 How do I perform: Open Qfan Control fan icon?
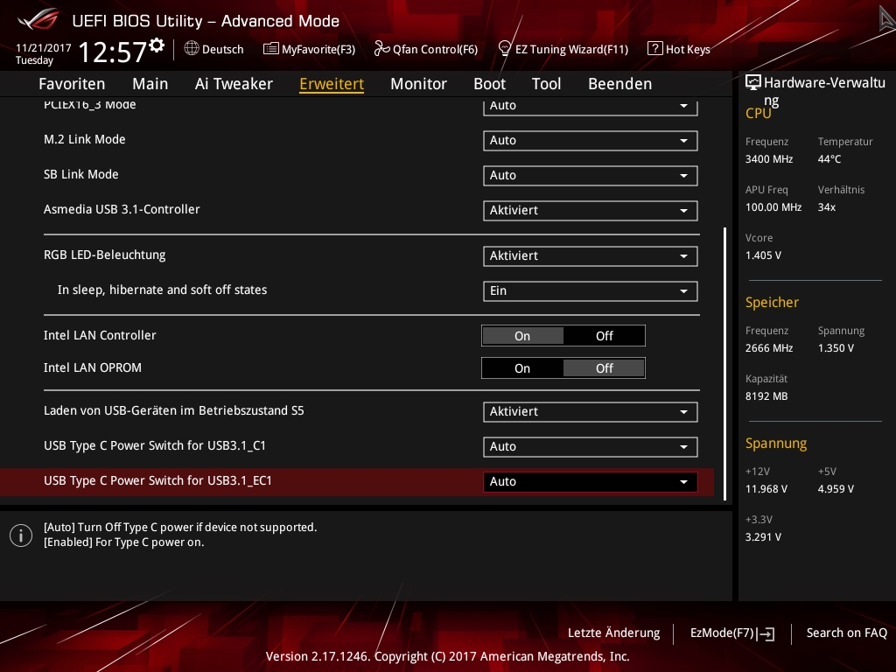tap(381, 49)
